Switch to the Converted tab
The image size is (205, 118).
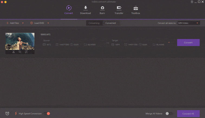tap(110, 23)
